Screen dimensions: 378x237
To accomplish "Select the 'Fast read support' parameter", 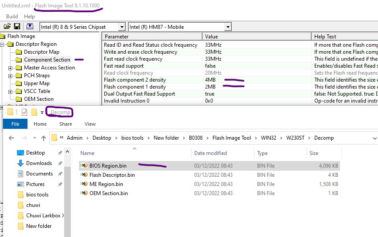I will point(124,66).
